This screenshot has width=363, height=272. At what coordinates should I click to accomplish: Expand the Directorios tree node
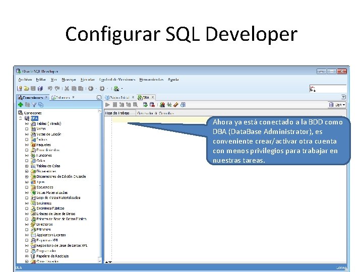click(27, 224)
